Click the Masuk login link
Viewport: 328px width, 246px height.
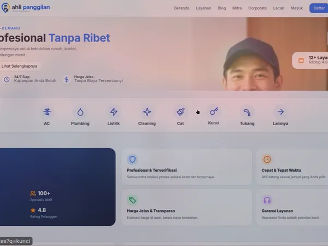[296, 8]
